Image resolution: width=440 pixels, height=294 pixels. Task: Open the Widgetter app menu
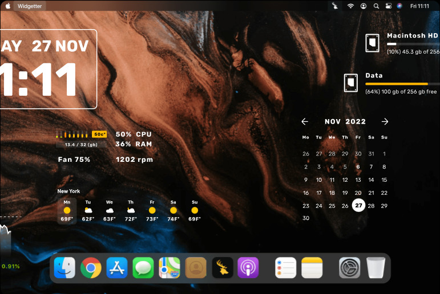click(30, 6)
